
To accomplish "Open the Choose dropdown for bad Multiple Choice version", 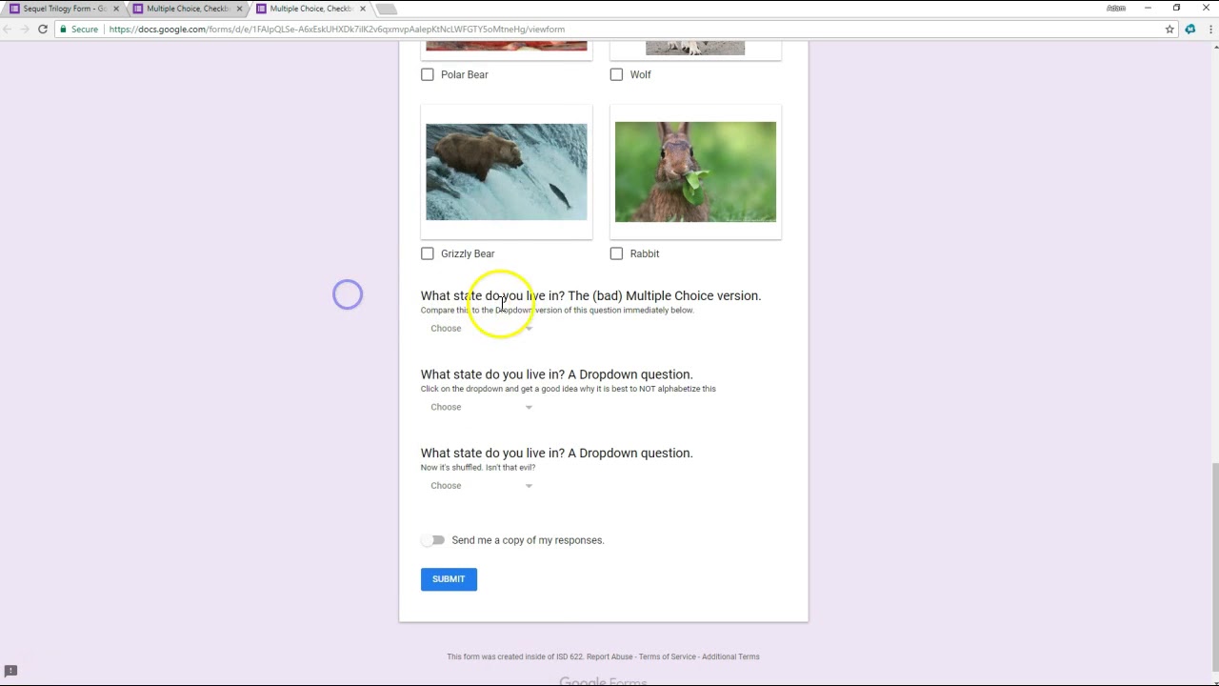I will click(x=481, y=329).
